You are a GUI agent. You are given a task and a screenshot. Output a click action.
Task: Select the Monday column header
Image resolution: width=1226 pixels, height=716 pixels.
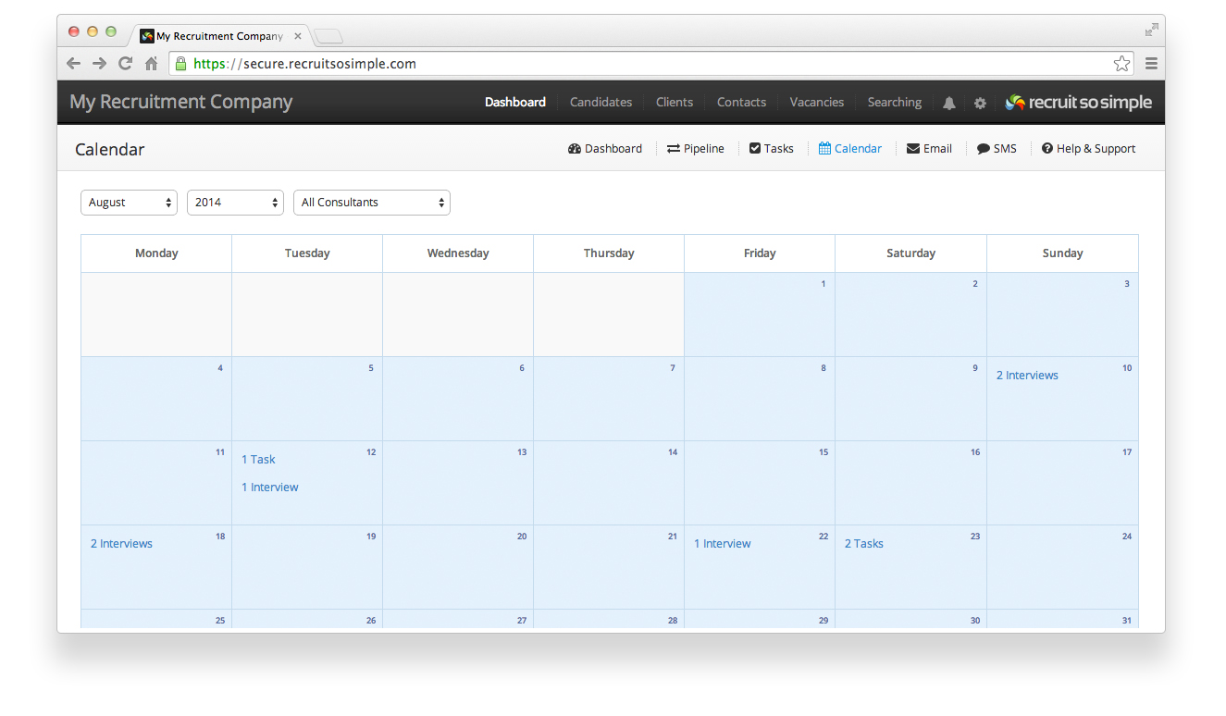[x=156, y=253]
